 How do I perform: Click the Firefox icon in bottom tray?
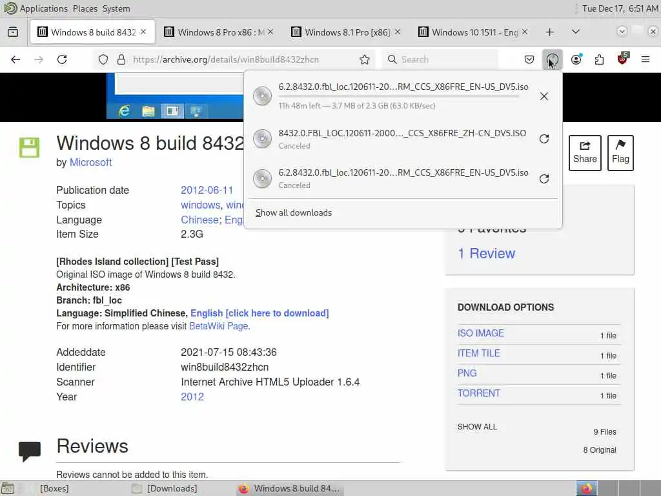586,488
